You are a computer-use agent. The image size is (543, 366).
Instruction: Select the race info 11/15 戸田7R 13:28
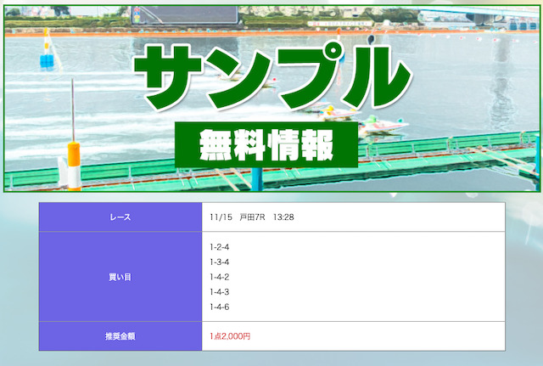252,217
